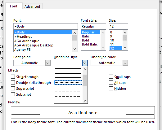Enable the Strikethrough checkbox
Viewport: 162px width, 130px height.
coord(13,77)
